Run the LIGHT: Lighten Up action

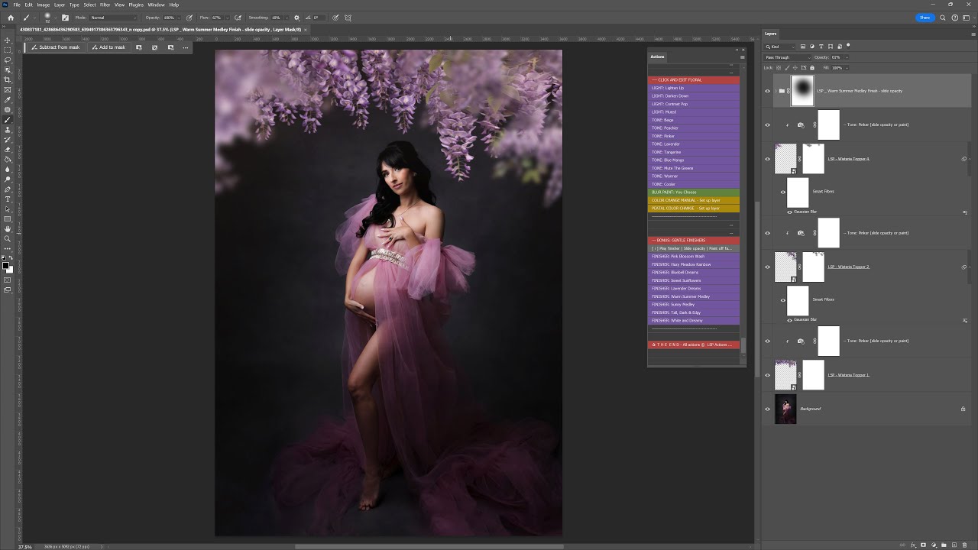coord(694,88)
